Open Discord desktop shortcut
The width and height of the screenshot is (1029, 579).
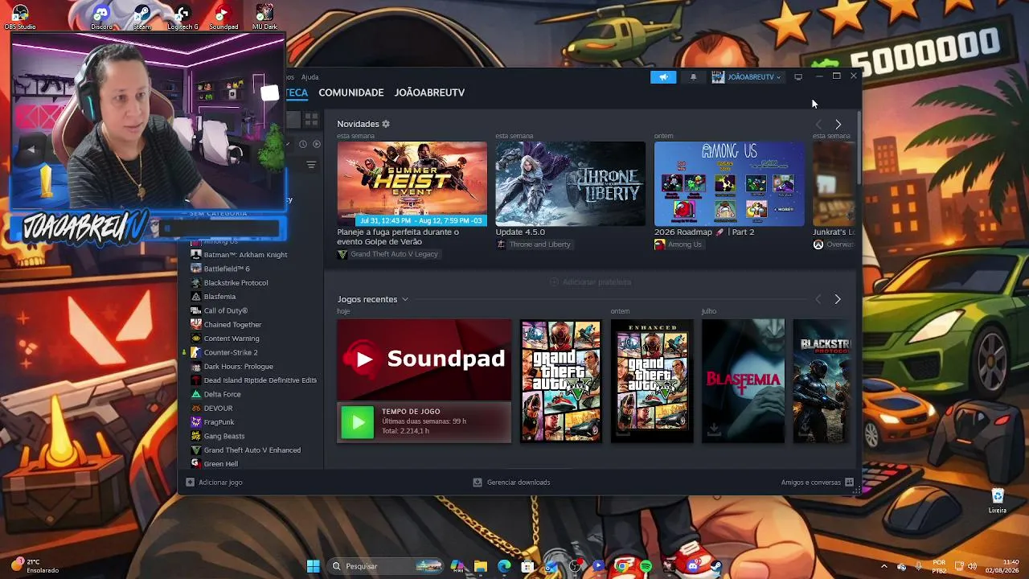[x=101, y=17]
